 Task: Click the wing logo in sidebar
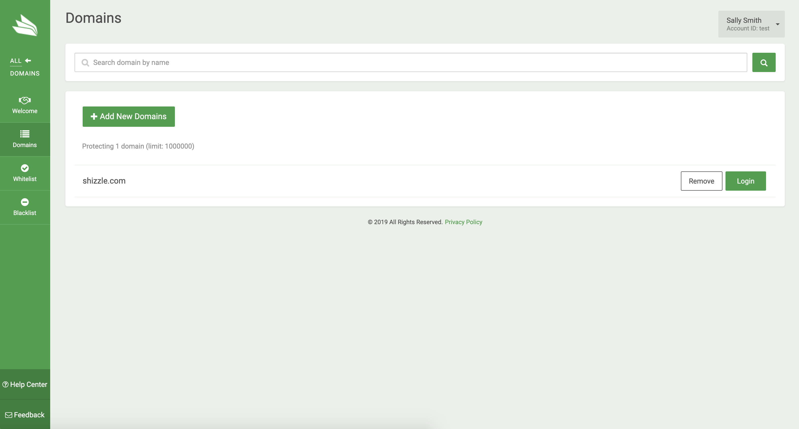point(25,25)
